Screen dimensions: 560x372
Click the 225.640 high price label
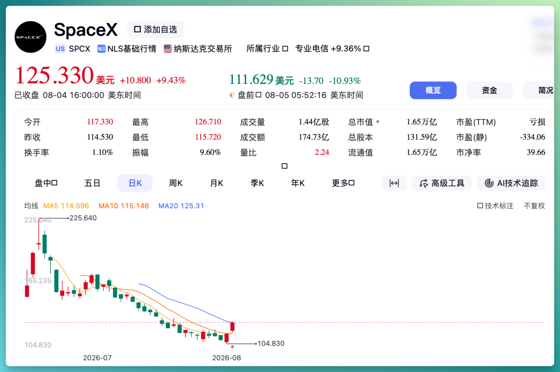coord(83,218)
